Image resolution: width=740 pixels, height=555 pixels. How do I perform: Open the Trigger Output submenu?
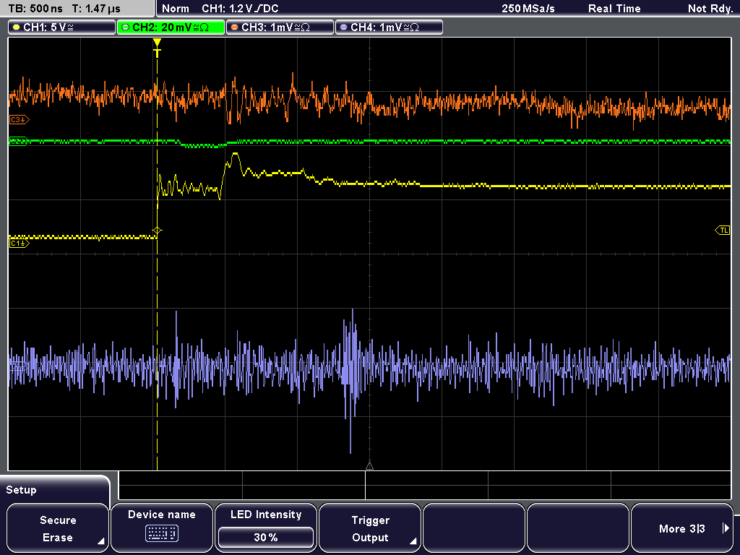(x=370, y=528)
